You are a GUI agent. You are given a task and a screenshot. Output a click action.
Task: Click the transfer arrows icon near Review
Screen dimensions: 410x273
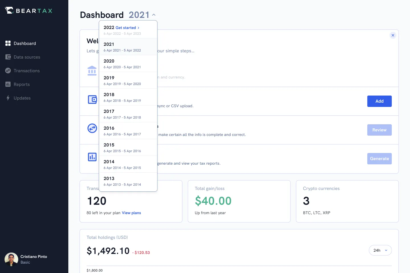(92, 128)
